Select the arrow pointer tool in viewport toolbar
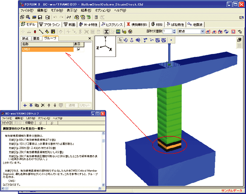Viewport: 246px width, 194px height. [120, 40]
